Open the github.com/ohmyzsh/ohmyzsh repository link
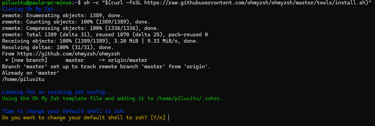The image size is (375, 126). tap(69, 54)
